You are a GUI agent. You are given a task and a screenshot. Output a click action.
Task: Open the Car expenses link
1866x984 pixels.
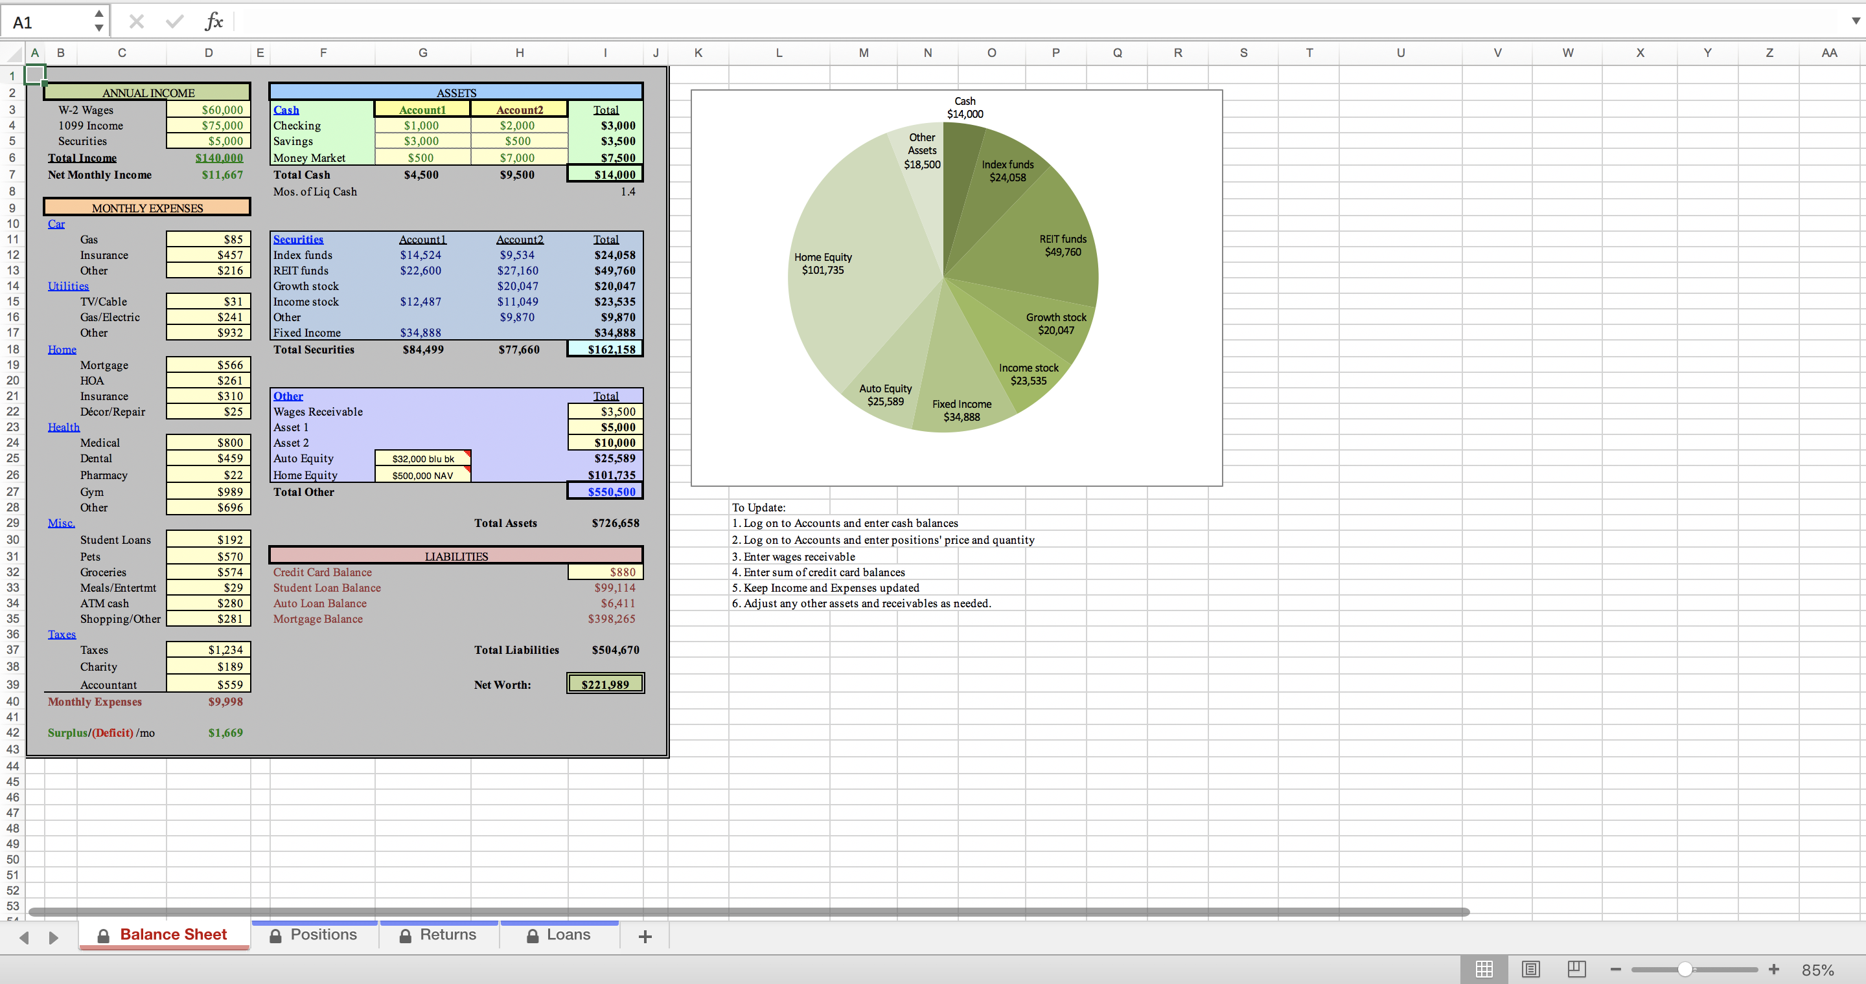point(56,224)
